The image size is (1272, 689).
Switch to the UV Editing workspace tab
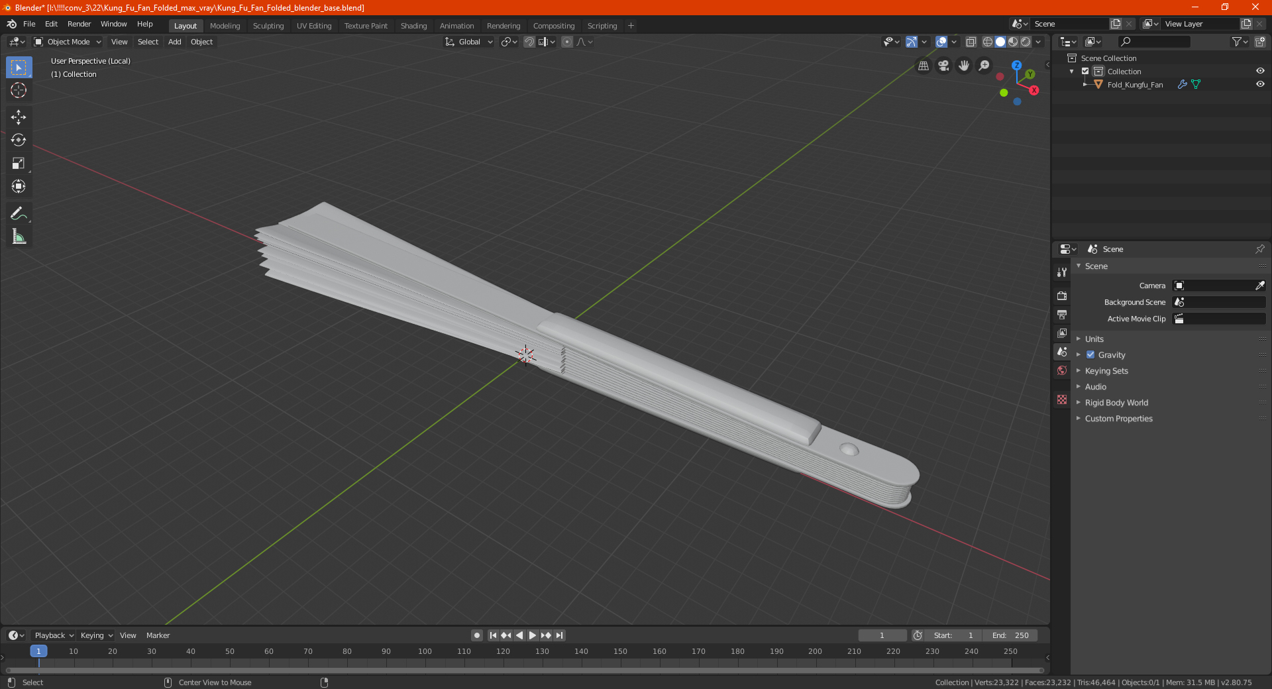(314, 26)
